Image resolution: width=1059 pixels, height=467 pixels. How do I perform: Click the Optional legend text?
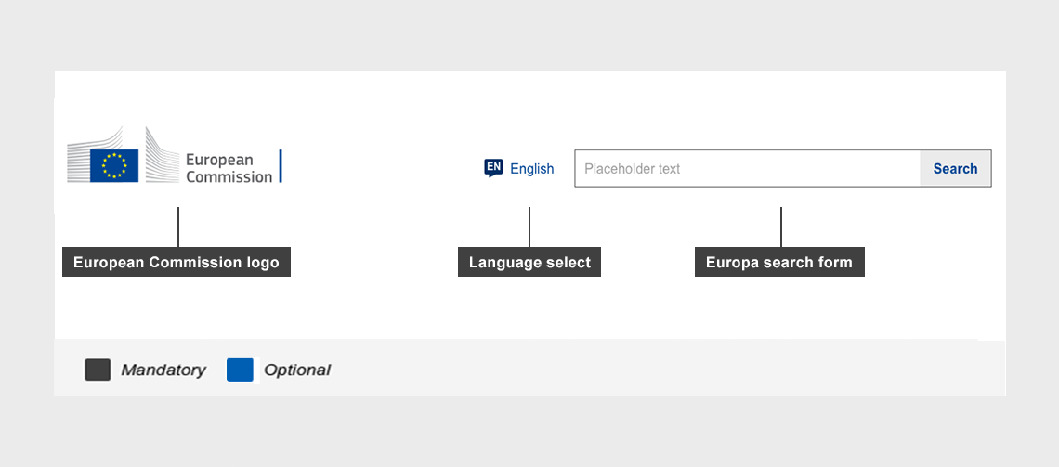tap(297, 370)
